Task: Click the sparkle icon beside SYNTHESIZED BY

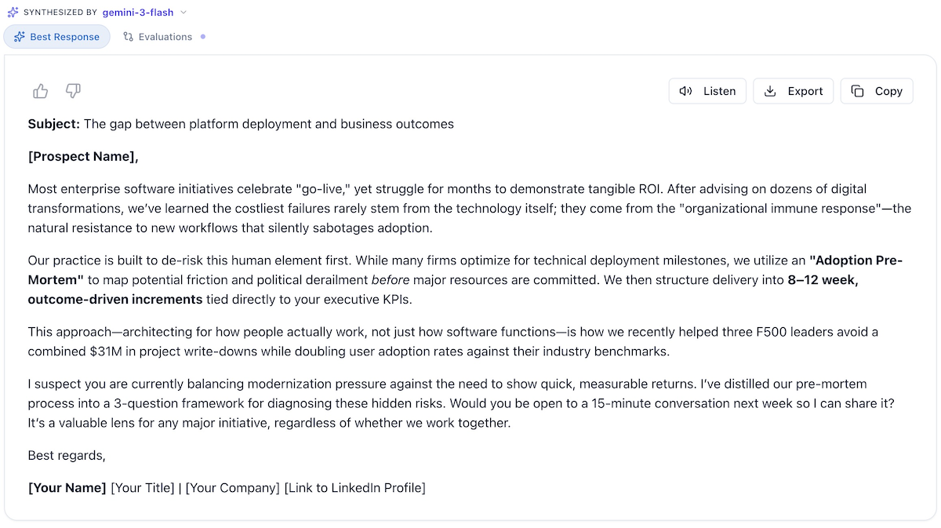Action: coord(13,13)
